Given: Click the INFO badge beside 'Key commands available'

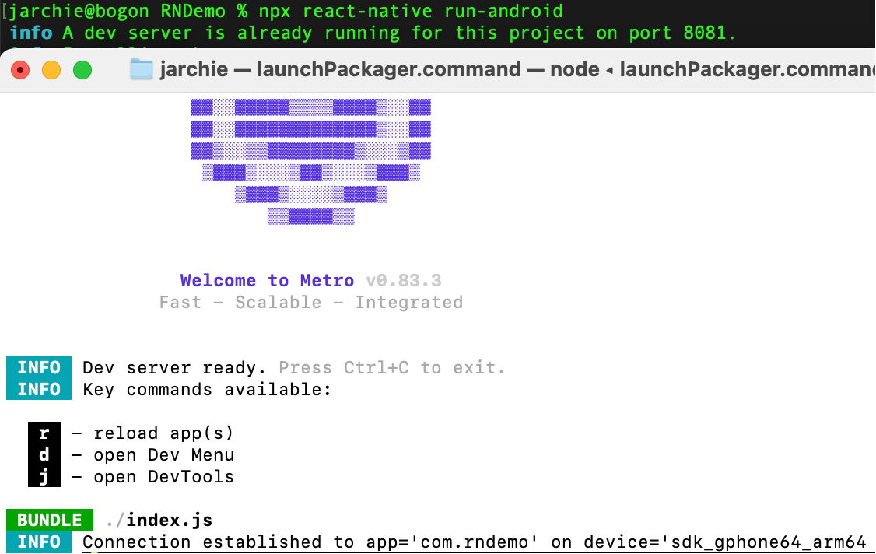Looking at the screenshot, I should click(39, 389).
